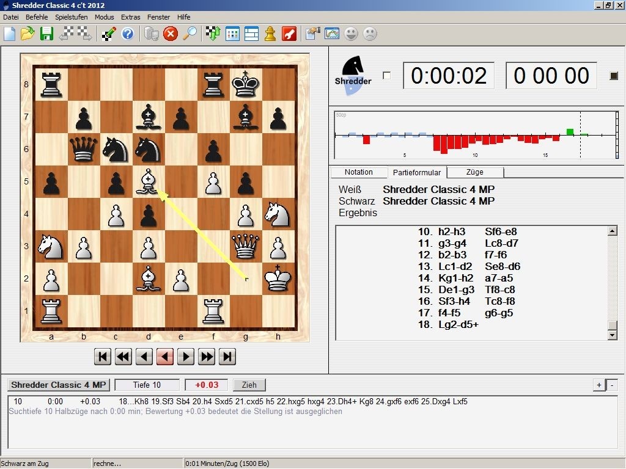
Task: Click the black queen on b6
Action: coord(83,149)
